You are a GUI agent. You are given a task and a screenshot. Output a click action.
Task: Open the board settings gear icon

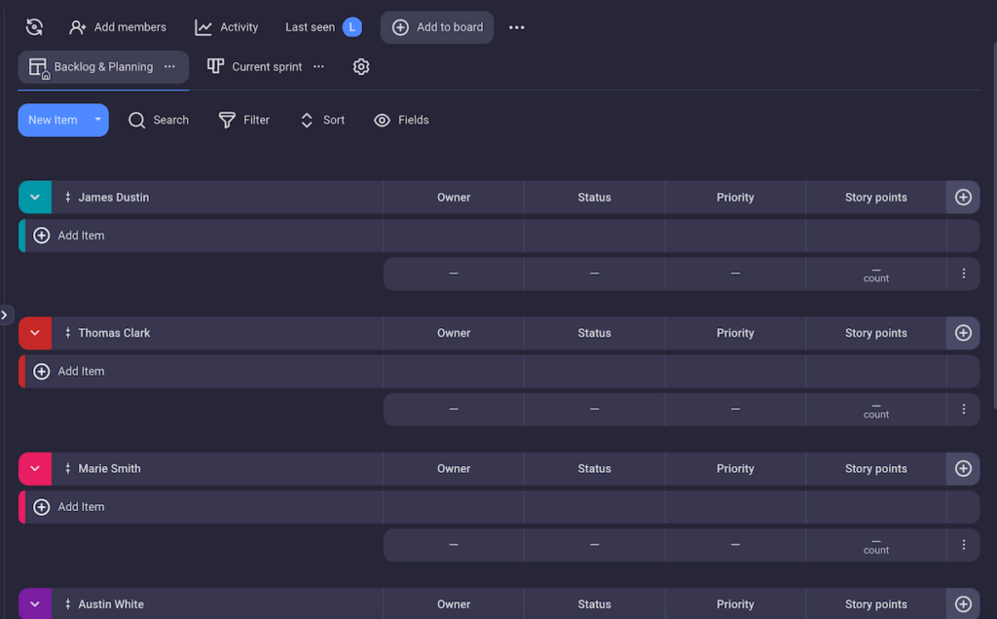coord(361,67)
